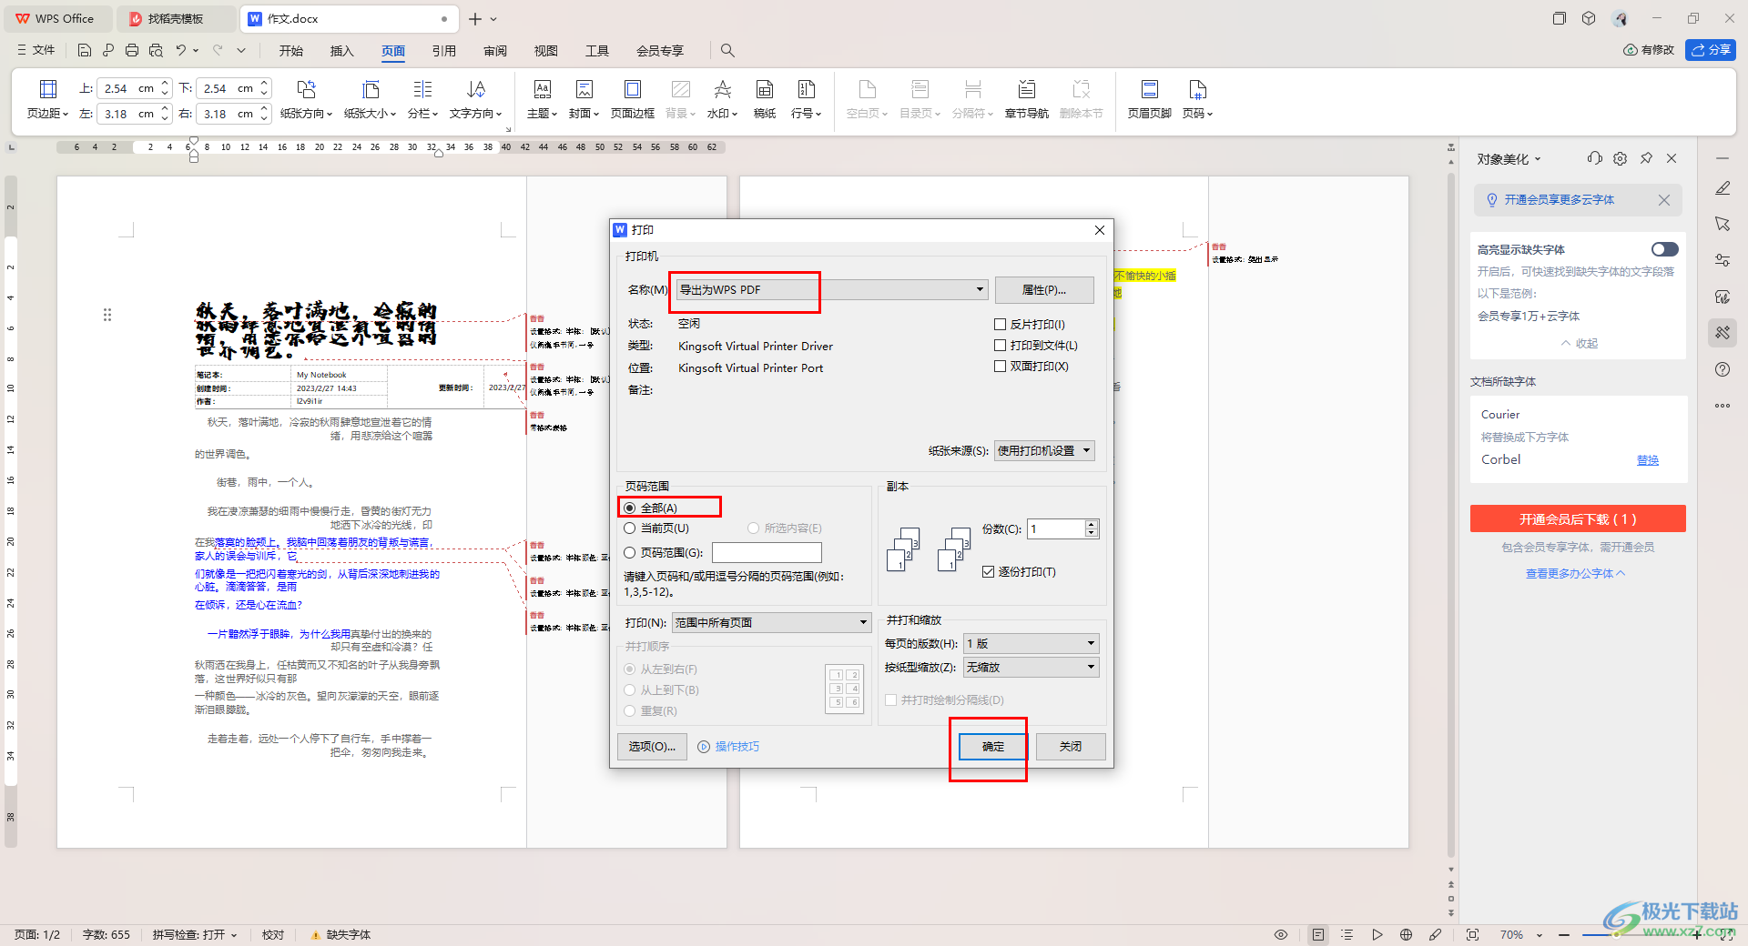The width and height of the screenshot is (1748, 946).
Task: Open the 引用 ribbon tab
Action: [x=443, y=51]
